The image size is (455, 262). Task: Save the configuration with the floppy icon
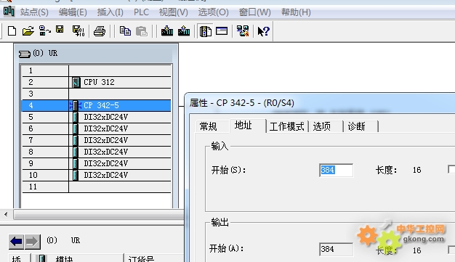tap(60, 29)
